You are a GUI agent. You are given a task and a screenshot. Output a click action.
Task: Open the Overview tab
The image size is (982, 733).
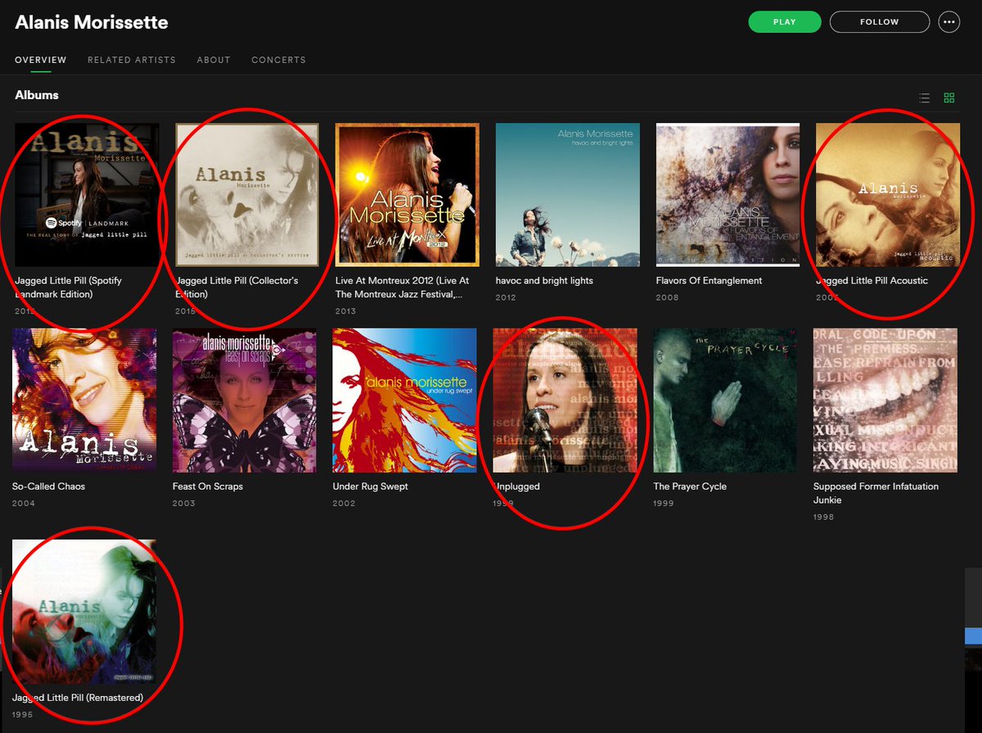click(41, 60)
